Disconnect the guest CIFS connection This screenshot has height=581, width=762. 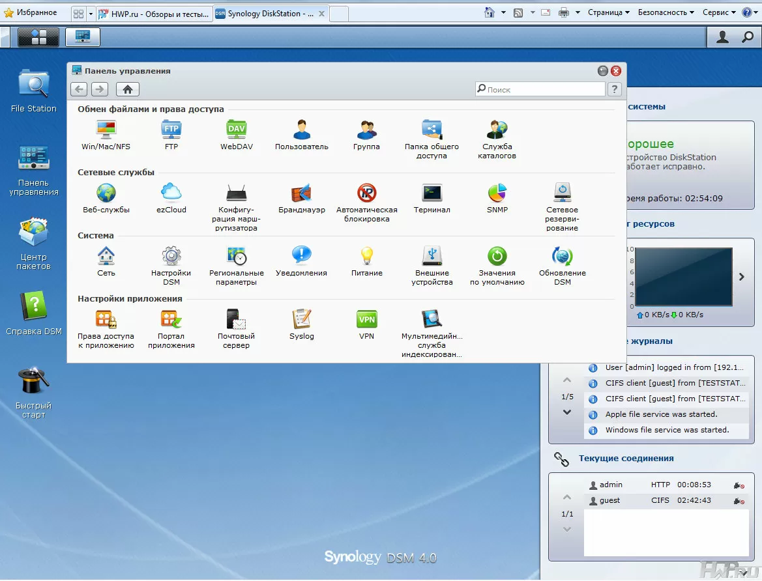pos(739,501)
